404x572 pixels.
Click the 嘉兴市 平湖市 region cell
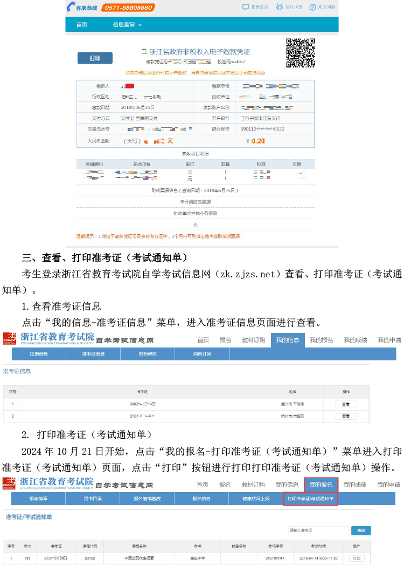[x=292, y=404]
